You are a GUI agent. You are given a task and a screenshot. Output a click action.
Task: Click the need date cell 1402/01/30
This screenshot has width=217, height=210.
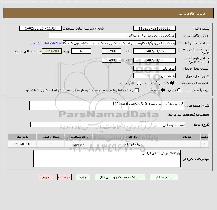[x=22, y=144]
